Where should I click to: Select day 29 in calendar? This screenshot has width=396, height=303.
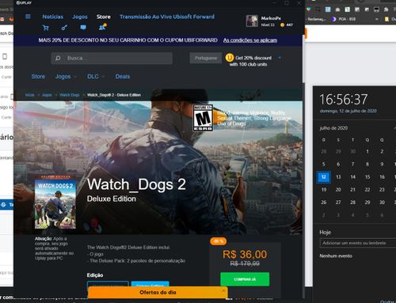[x=367, y=202]
